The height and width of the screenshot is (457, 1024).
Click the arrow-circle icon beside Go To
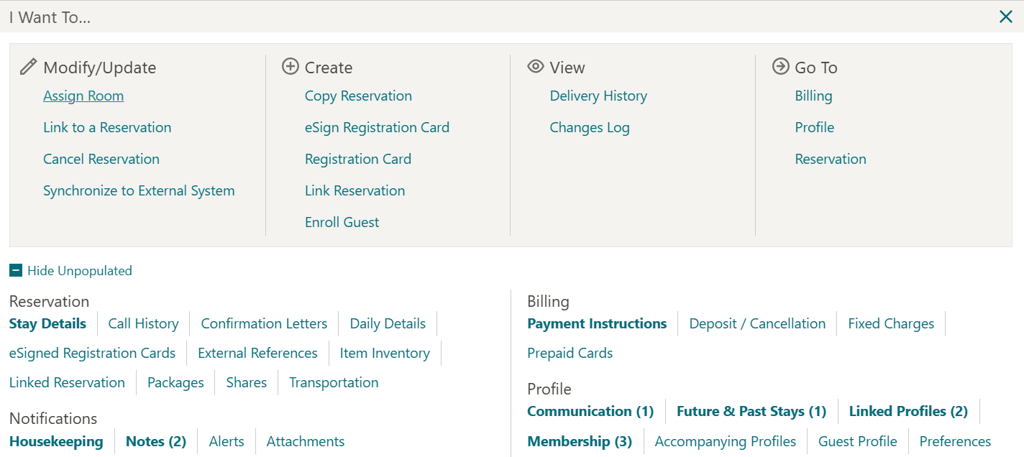(780, 66)
